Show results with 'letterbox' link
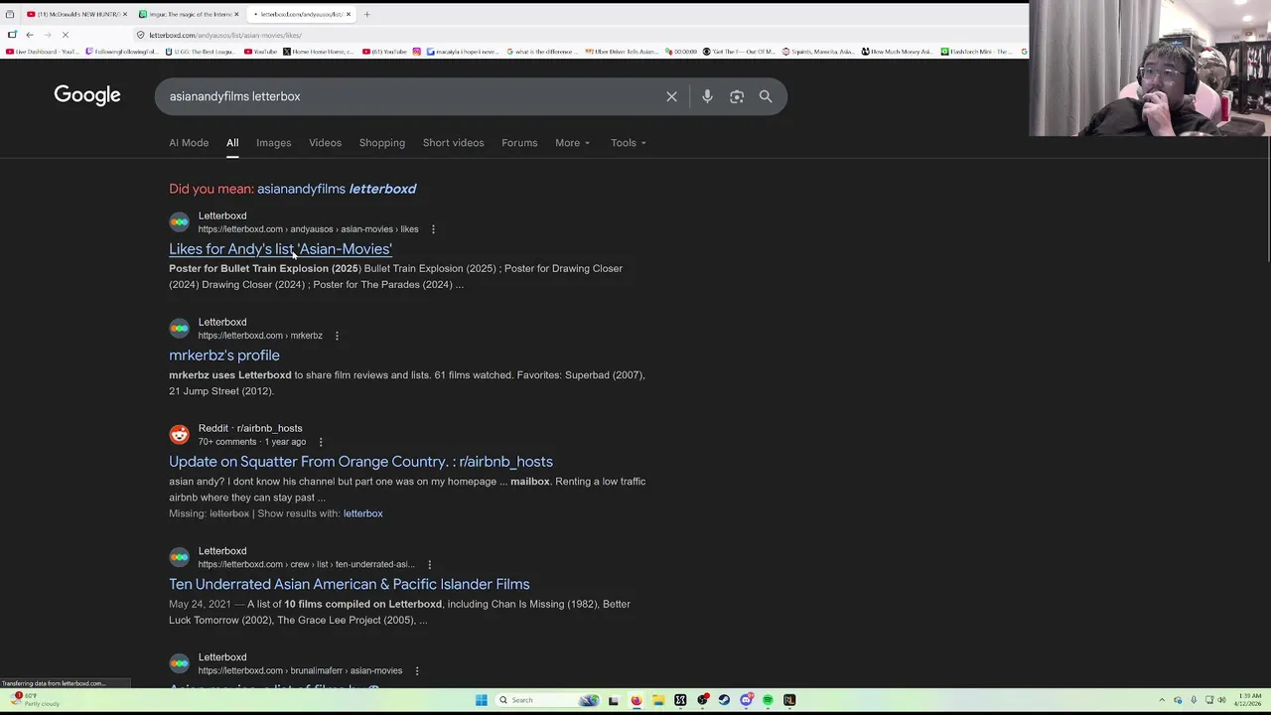 click(x=362, y=513)
